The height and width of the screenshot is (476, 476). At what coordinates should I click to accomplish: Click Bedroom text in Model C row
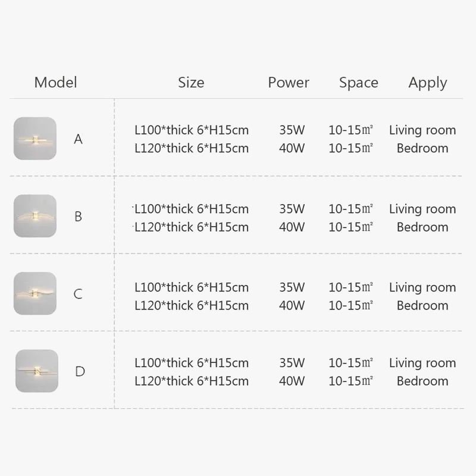click(422, 305)
